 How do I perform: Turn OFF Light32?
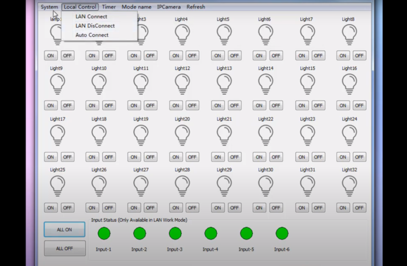pos(359,208)
